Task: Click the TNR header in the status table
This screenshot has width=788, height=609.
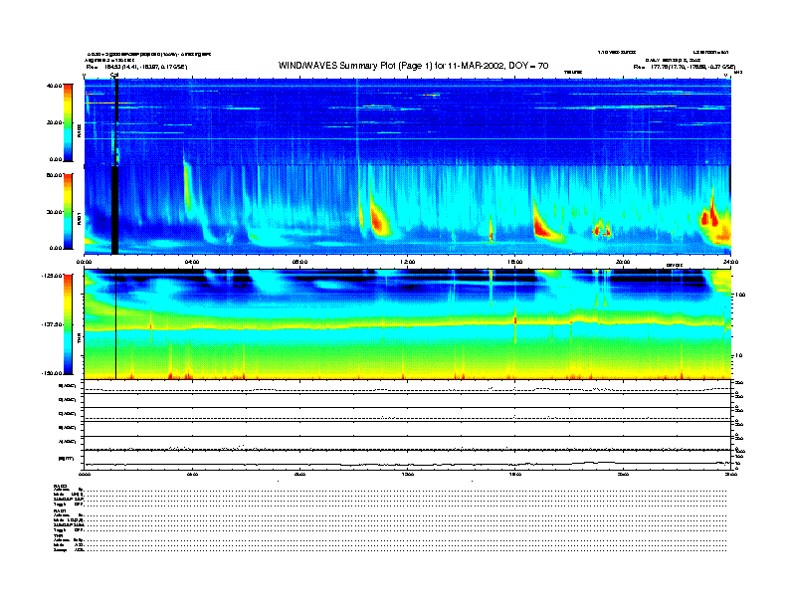Action: point(58,535)
